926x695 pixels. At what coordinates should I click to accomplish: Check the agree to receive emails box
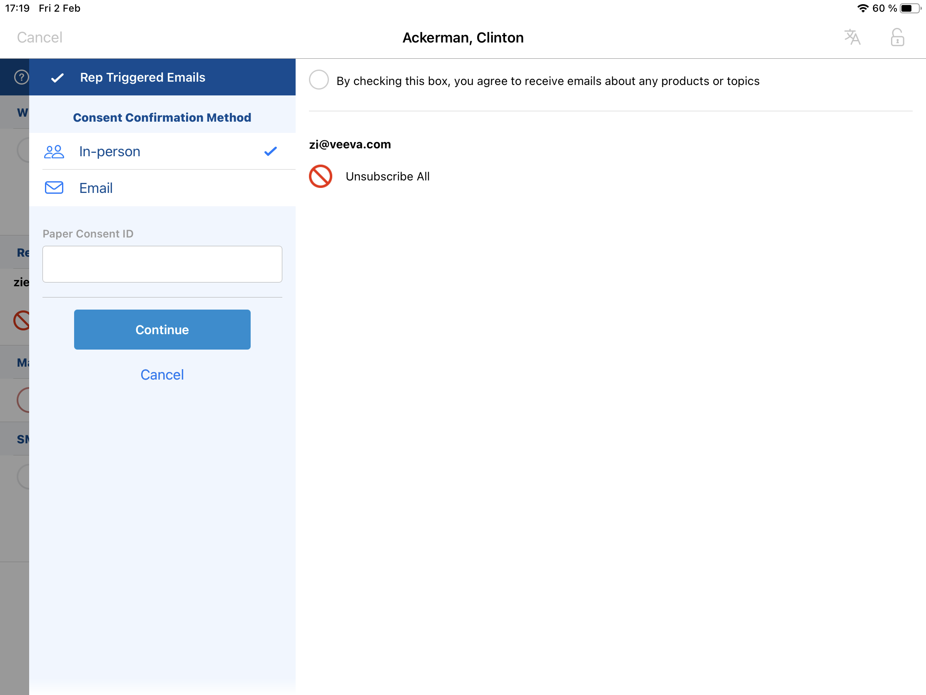pyautogui.click(x=319, y=80)
